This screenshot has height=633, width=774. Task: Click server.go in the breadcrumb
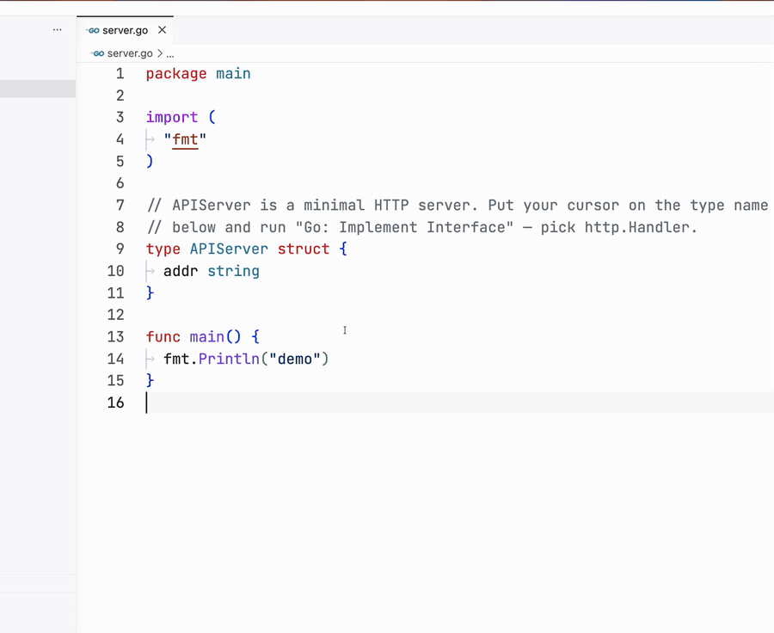coord(130,53)
